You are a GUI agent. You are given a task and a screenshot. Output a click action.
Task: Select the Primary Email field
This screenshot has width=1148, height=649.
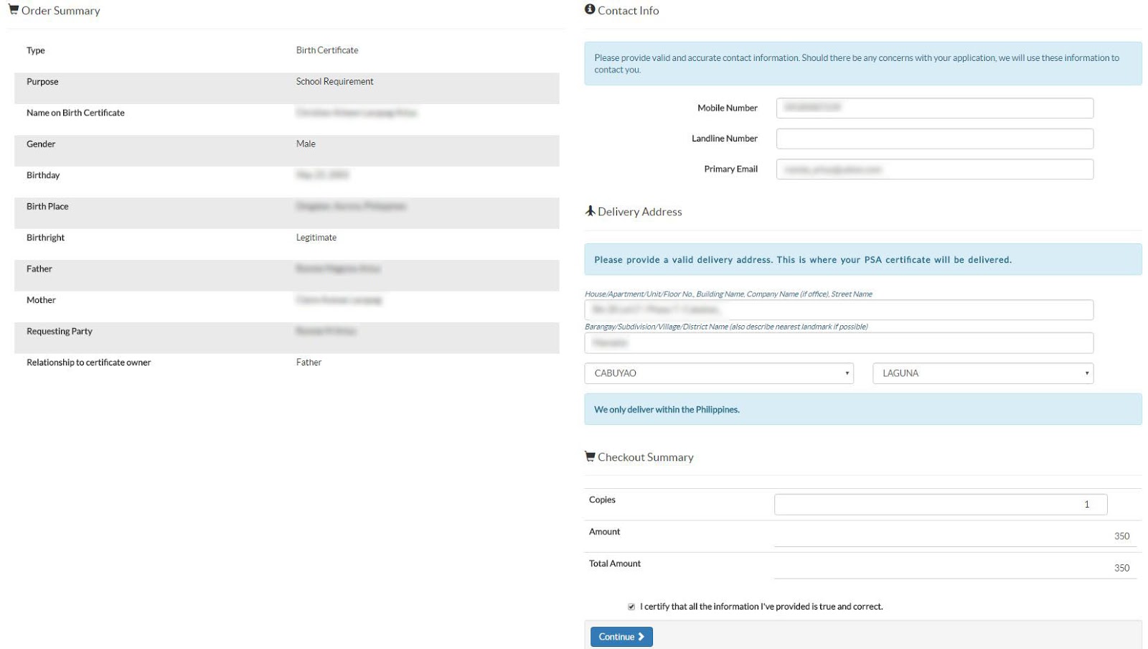click(x=934, y=169)
